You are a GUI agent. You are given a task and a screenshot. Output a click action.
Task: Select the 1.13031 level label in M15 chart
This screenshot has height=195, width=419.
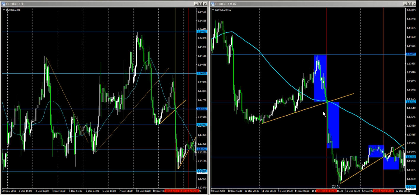(411, 187)
